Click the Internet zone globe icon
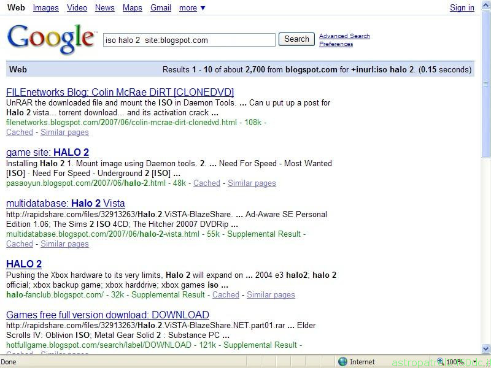 [x=343, y=362]
